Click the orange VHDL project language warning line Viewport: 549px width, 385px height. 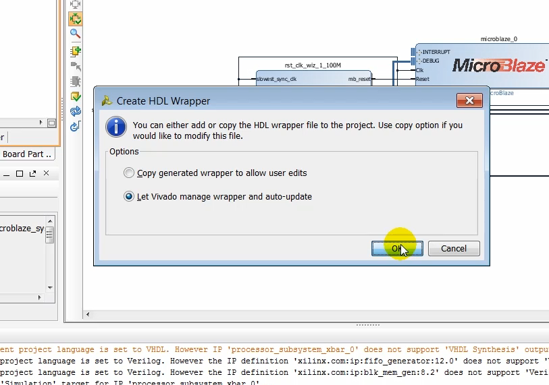tap(274, 349)
